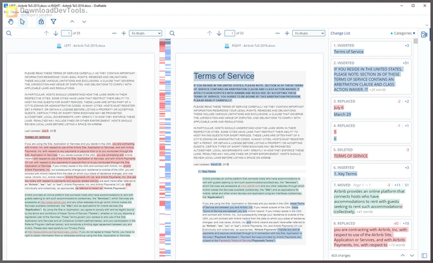Click the left document page number field
This screenshot has height=263, width=433.
(x=66, y=33)
